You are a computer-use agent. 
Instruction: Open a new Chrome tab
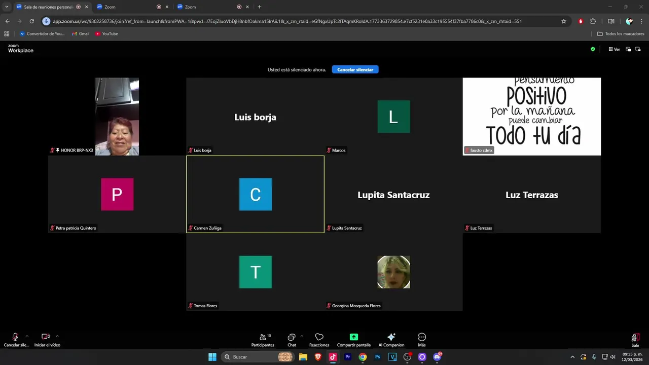260,7
